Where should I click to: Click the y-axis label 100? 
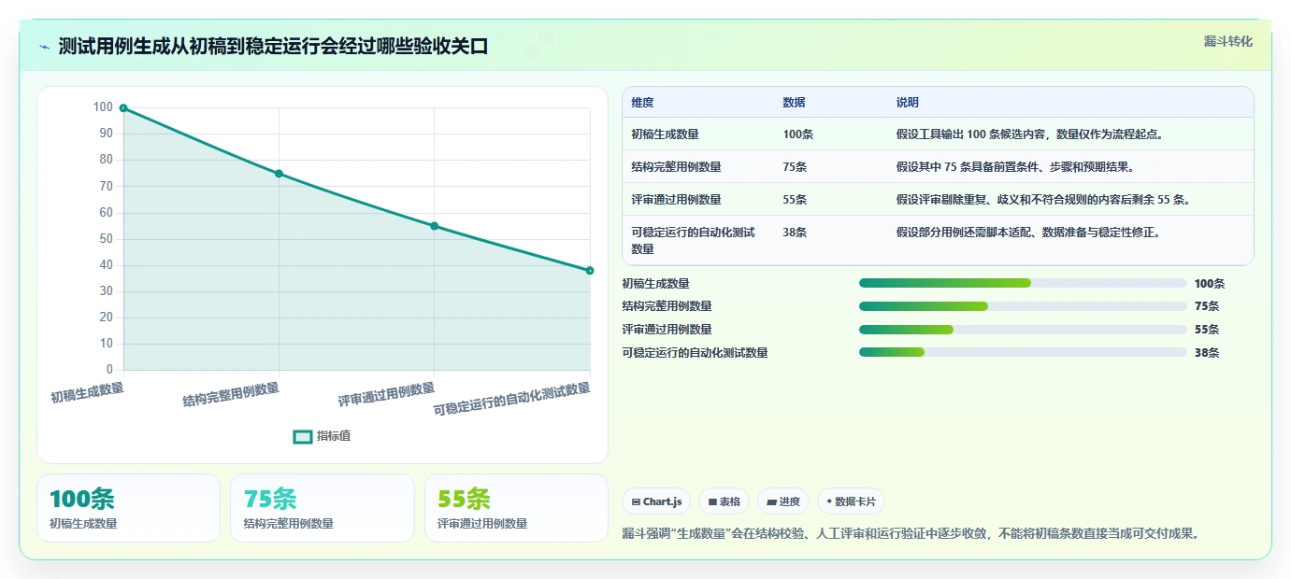click(103, 107)
